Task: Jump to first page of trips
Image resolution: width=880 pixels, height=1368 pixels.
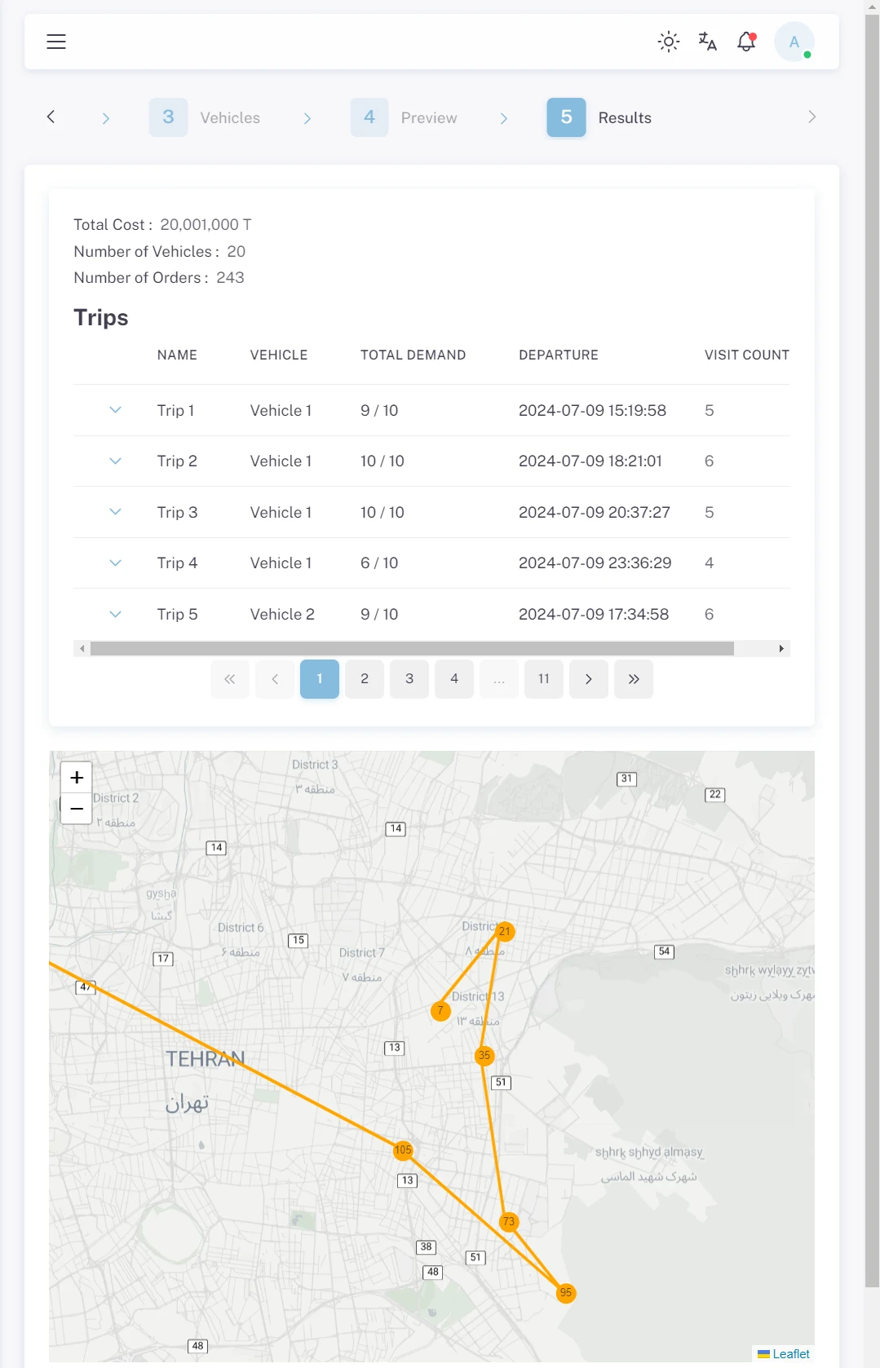Action: (x=230, y=679)
